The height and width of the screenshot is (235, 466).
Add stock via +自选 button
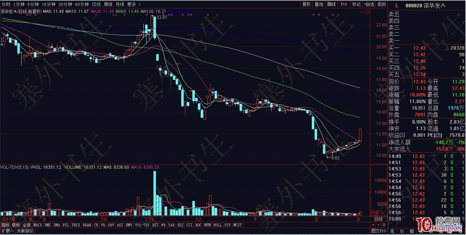[x=369, y=4]
